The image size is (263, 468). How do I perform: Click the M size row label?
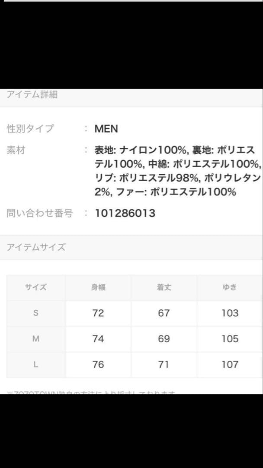tap(36, 339)
